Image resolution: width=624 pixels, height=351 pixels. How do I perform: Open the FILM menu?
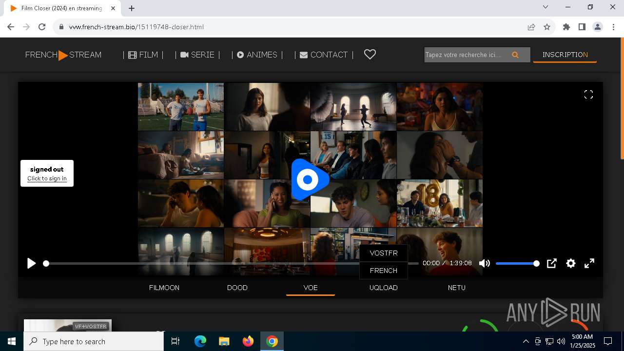click(143, 55)
